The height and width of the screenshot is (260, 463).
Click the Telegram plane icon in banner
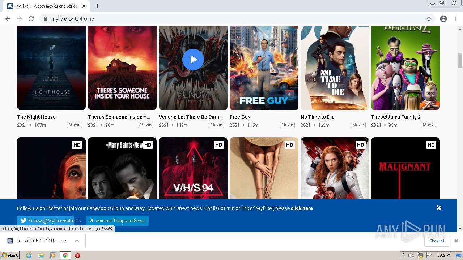coord(91,221)
